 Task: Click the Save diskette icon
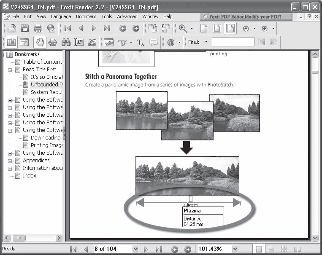(x=25, y=28)
